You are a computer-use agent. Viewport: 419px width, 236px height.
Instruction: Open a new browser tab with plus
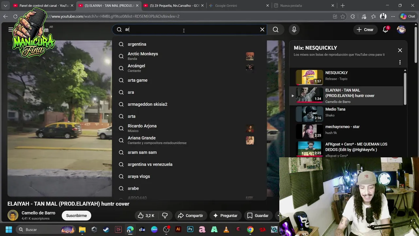click(x=343, y=6)
